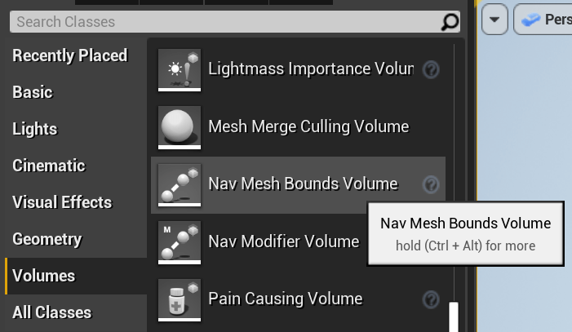The height and width of the screenshot is (332, 572).
Task: Click the class list scrollbar thumb
Action: tap(454, 317)
